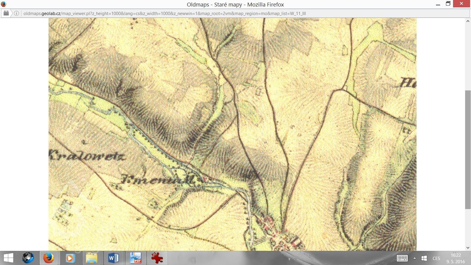Click the folder icon left of address bar
The width and height of the screenshot is (471, 265).
(6, 13)
